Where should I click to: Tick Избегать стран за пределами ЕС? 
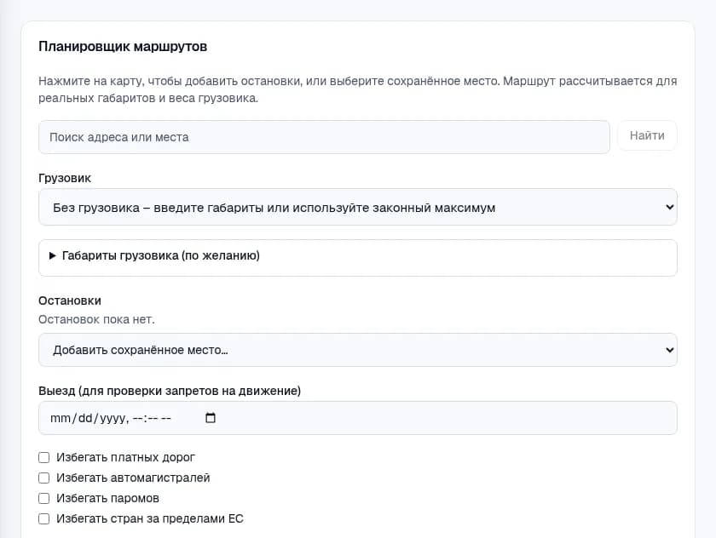point(43,519)
